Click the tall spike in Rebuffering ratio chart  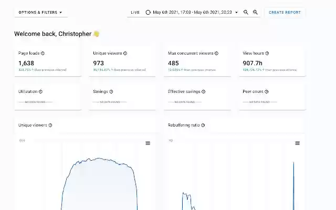coord(293,186)
